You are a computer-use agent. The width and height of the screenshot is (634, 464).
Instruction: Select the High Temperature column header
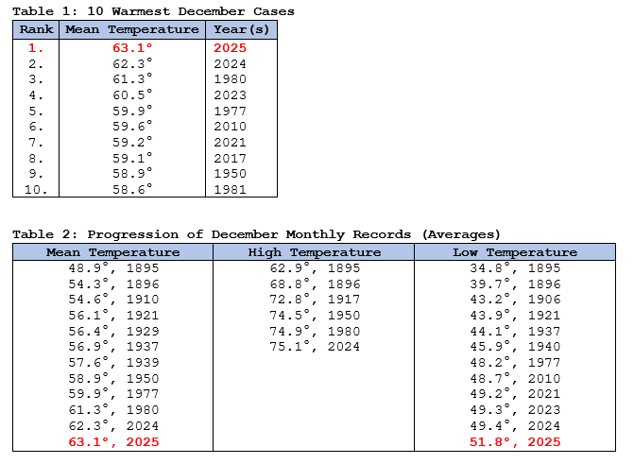314,252
